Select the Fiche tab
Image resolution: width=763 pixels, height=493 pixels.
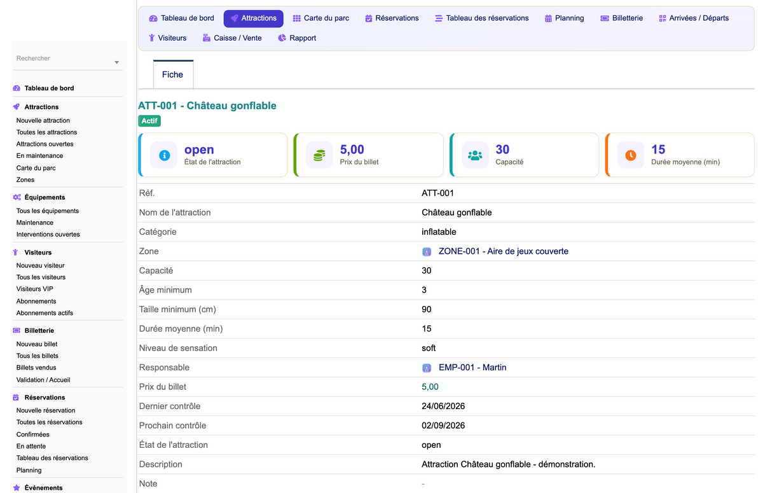point(172,74)
